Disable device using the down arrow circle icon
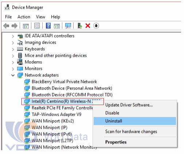184x154 pixels. (96, 26)
